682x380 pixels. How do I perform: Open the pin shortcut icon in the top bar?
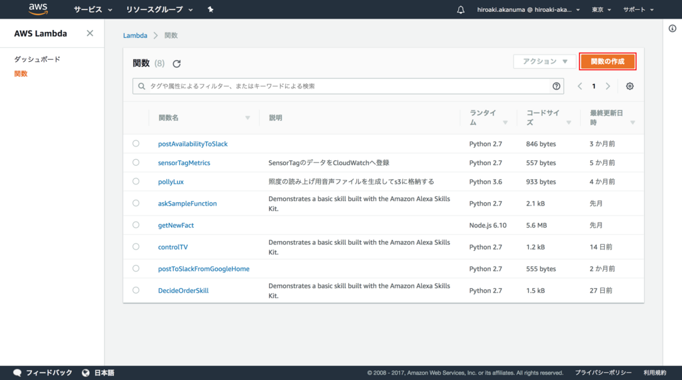pyautogui.click(x=210, y=9)
